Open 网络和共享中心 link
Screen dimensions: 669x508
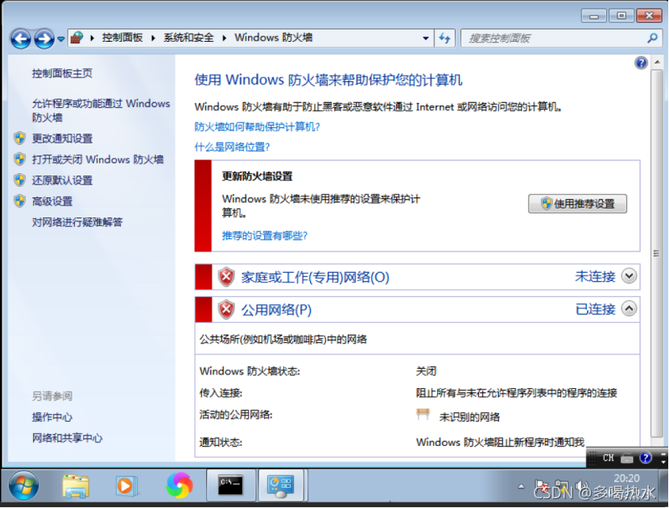pyautogui.click(x=68, y=438)
